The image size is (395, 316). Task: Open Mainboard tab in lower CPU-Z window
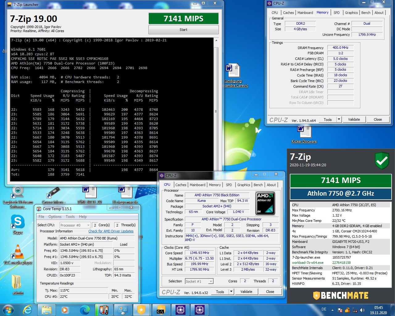(197, 185)
